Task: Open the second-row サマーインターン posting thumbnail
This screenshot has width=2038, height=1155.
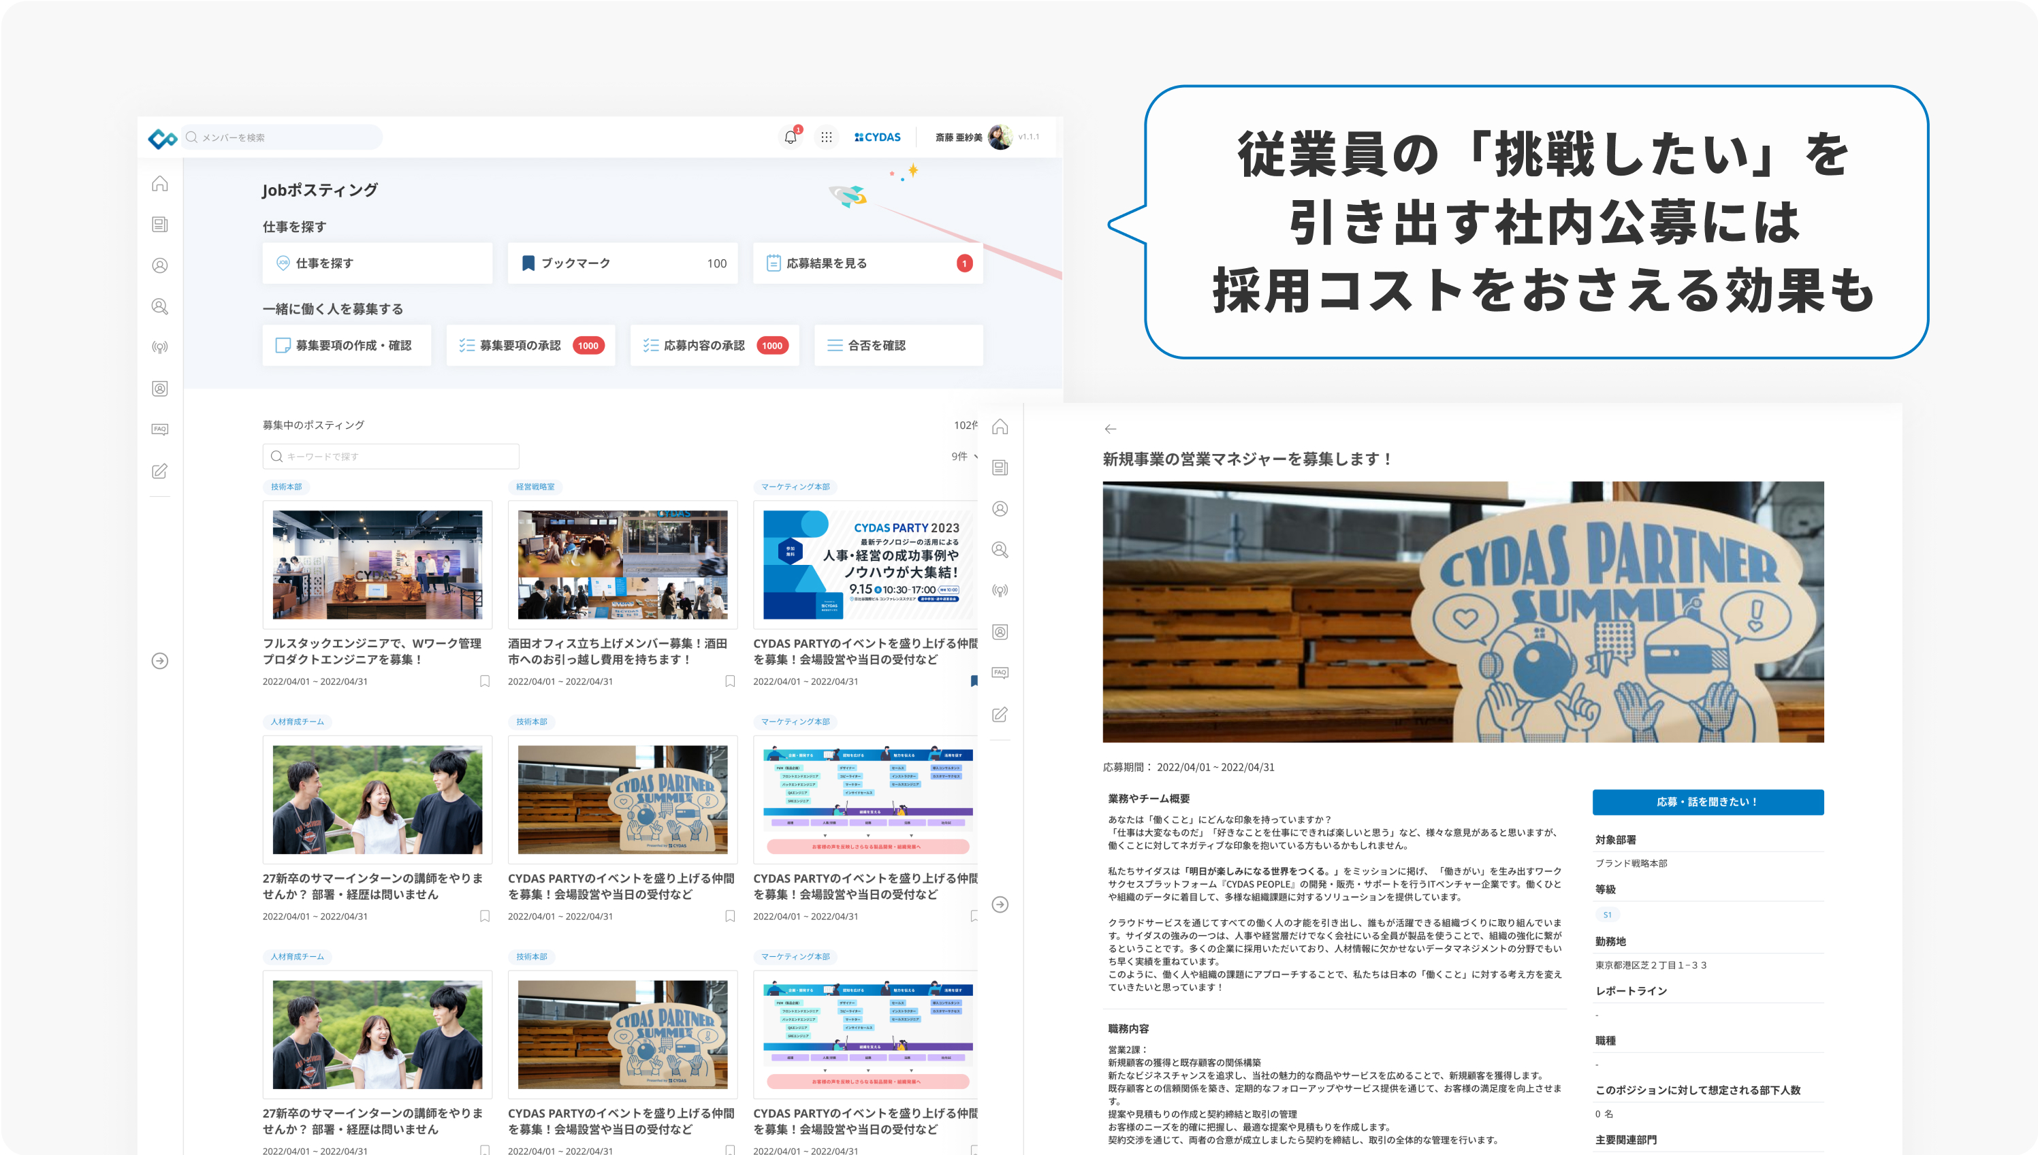Action: 377,800
